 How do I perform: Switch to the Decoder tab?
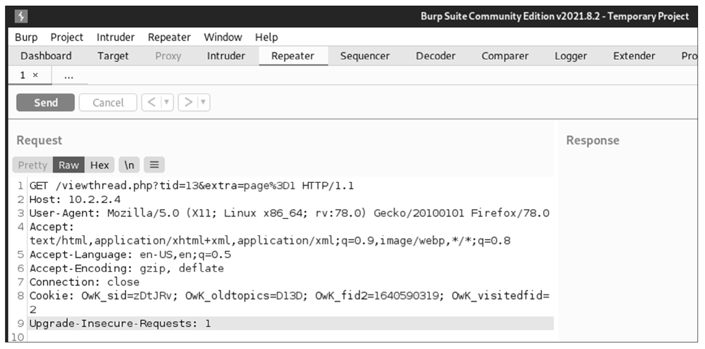[435, 56]
